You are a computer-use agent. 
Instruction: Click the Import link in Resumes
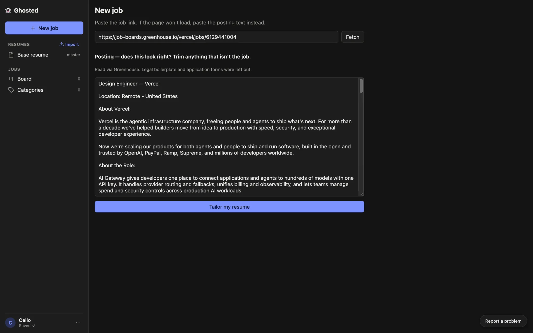tap(69, 44)
